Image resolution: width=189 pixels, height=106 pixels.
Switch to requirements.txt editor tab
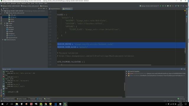pos(55,9)
